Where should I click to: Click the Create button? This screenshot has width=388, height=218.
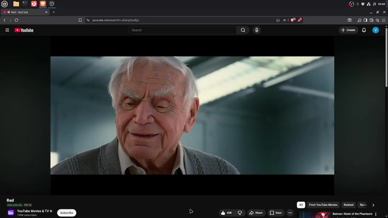[348, 30]
